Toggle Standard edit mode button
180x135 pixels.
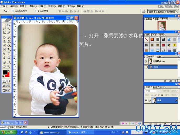(x=4, y=81)
